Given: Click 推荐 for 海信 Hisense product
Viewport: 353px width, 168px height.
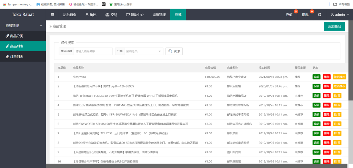Looking at the screenshot, I should [337, 96].
